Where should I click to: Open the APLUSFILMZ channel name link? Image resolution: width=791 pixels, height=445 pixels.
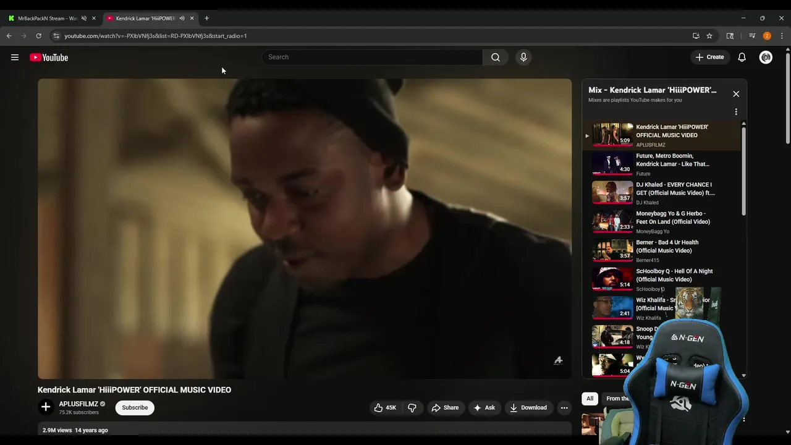coord(78,404)
